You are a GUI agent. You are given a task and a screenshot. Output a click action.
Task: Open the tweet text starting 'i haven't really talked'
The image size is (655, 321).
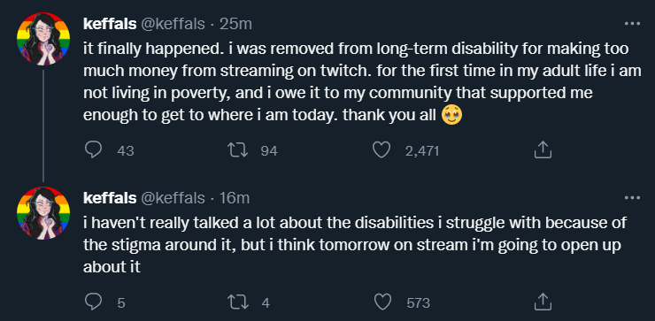pyautogui.click(x=355, y=245)
